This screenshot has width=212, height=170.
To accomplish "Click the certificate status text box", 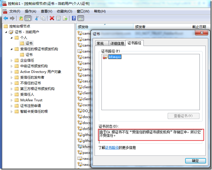I will pyautogui.click(x=150, y=136).
